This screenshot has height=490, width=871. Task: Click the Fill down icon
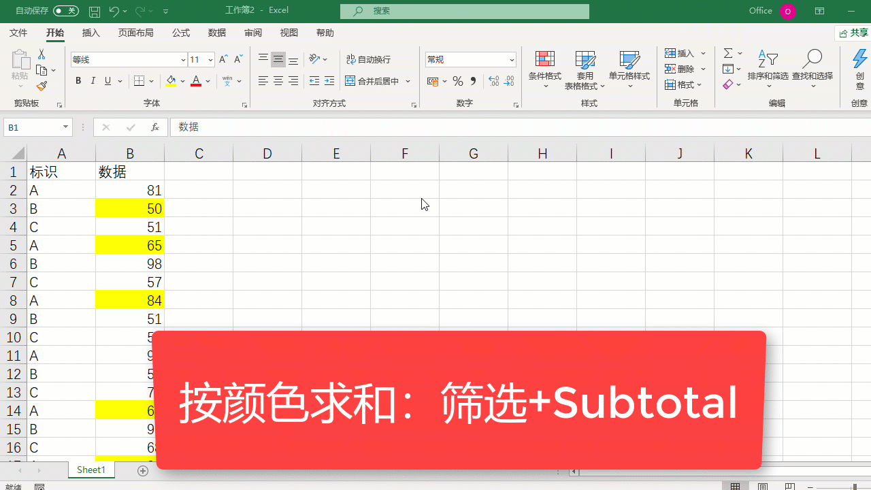point(728,69)
